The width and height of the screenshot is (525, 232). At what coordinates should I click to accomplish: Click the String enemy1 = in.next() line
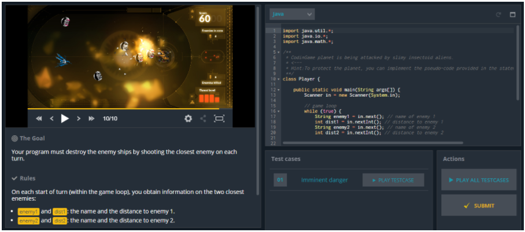pos(375,117)
